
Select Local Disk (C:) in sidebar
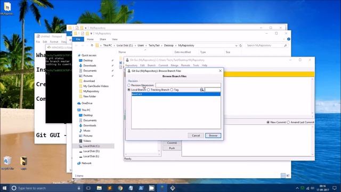(x=91, y=146)
